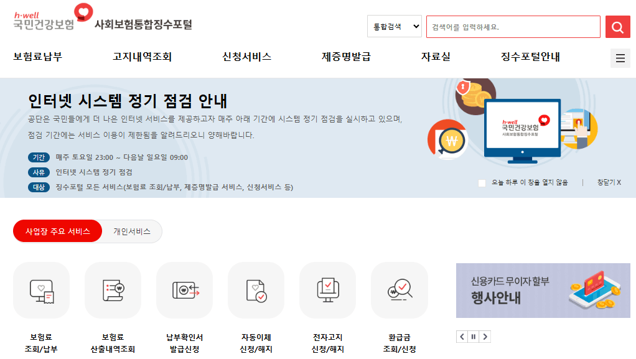
Task: Click the 사회보험통합징수포털 title link
Action: click(143, 24)
